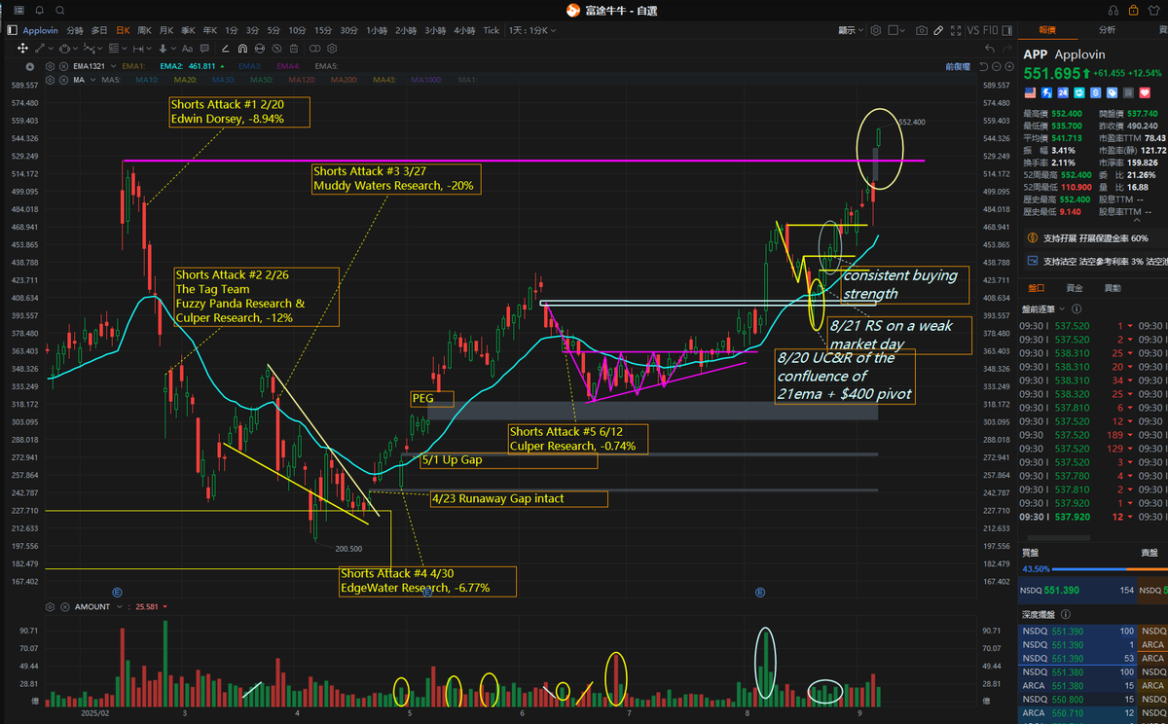This screenshot has height=724, width=1168.
Task: Open AMOUNT indicator settings gear
Action: pos(48,606)
